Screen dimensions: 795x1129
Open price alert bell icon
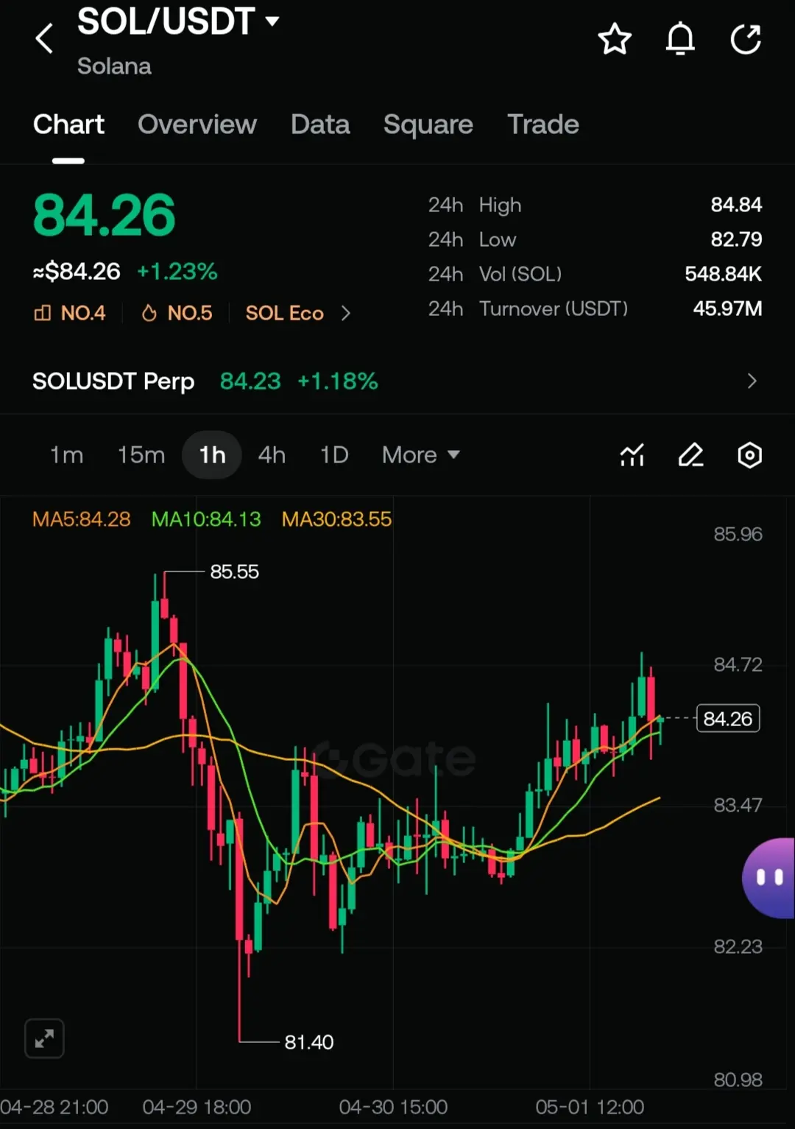tap(680, 39)
